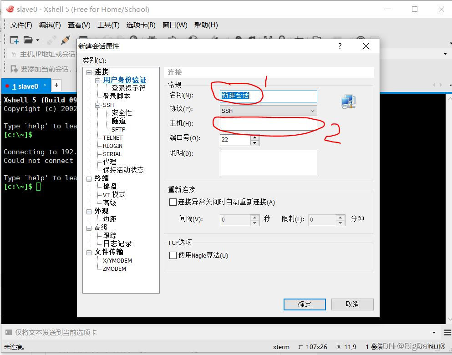Select TELNET in the category tree

[113, 138]
